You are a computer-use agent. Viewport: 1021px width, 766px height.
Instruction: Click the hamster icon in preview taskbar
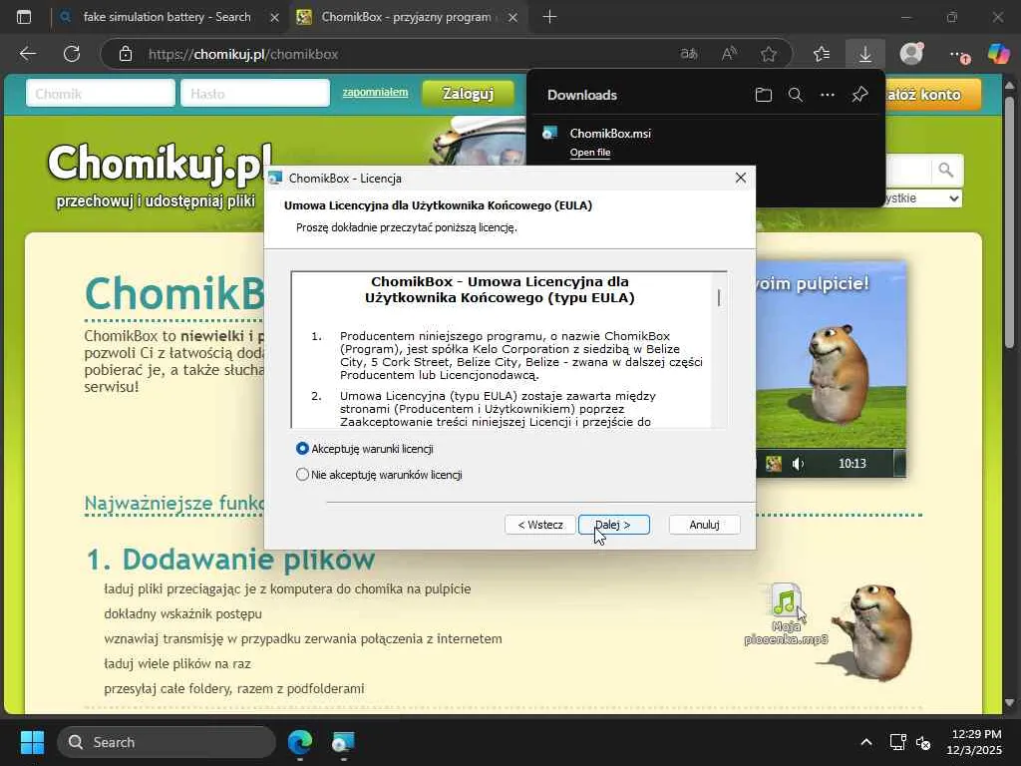[x=774, y=464]
